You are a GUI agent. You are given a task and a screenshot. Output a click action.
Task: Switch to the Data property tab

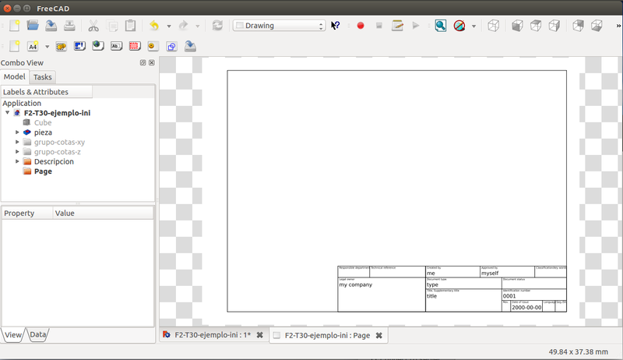[37, 334]
